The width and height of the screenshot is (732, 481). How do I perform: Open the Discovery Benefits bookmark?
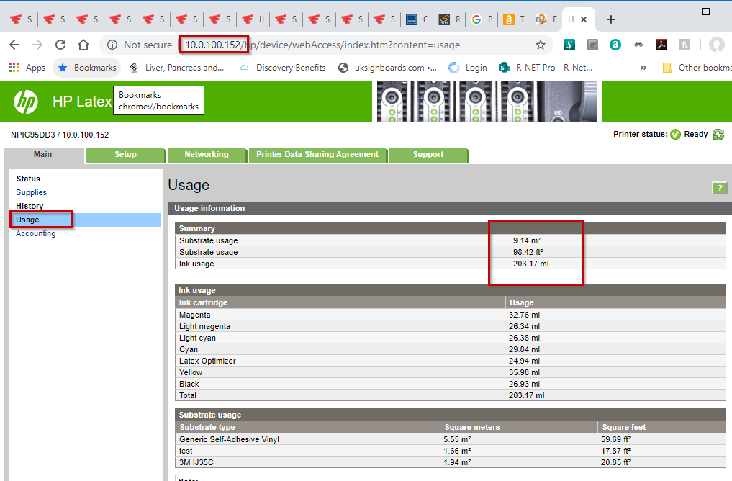point(283,68)
